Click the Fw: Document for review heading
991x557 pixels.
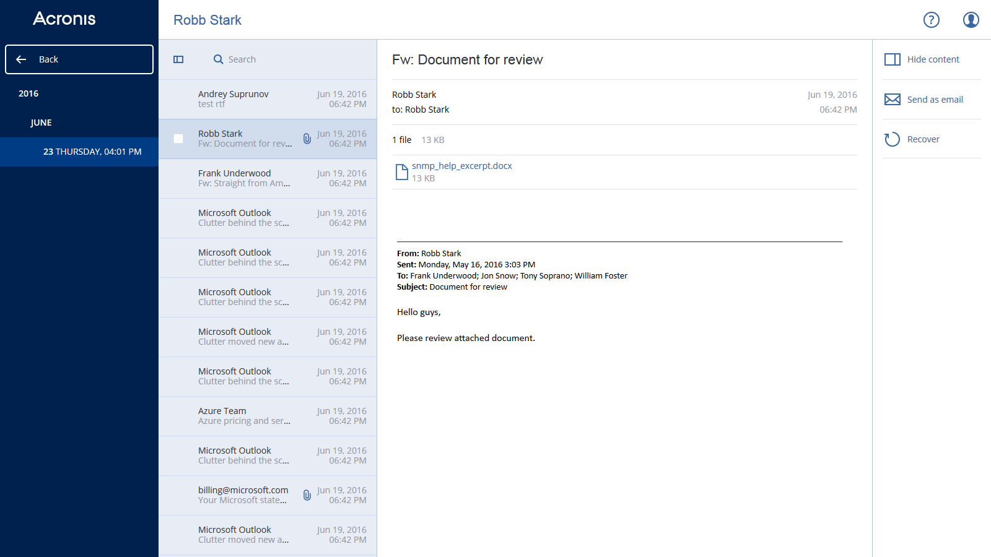coord(467,59)
